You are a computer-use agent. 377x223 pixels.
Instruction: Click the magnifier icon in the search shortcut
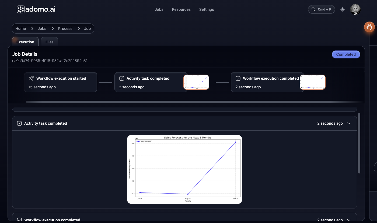coord(313,9)
